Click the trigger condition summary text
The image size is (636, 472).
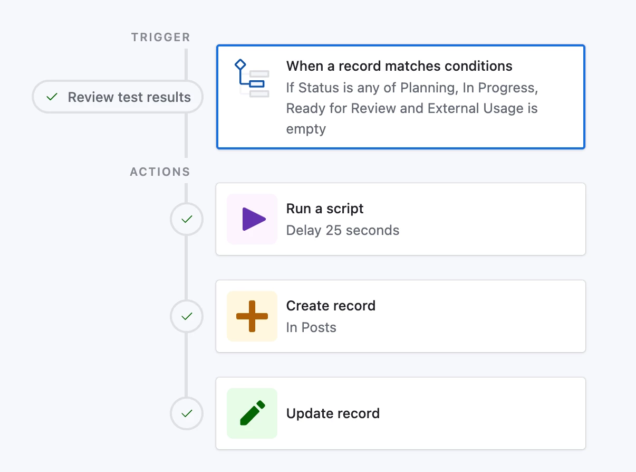pos(411,108)
